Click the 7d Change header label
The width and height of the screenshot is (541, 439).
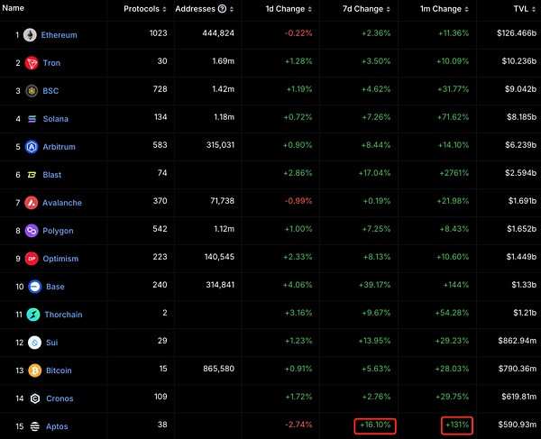[x=362, y=9]
